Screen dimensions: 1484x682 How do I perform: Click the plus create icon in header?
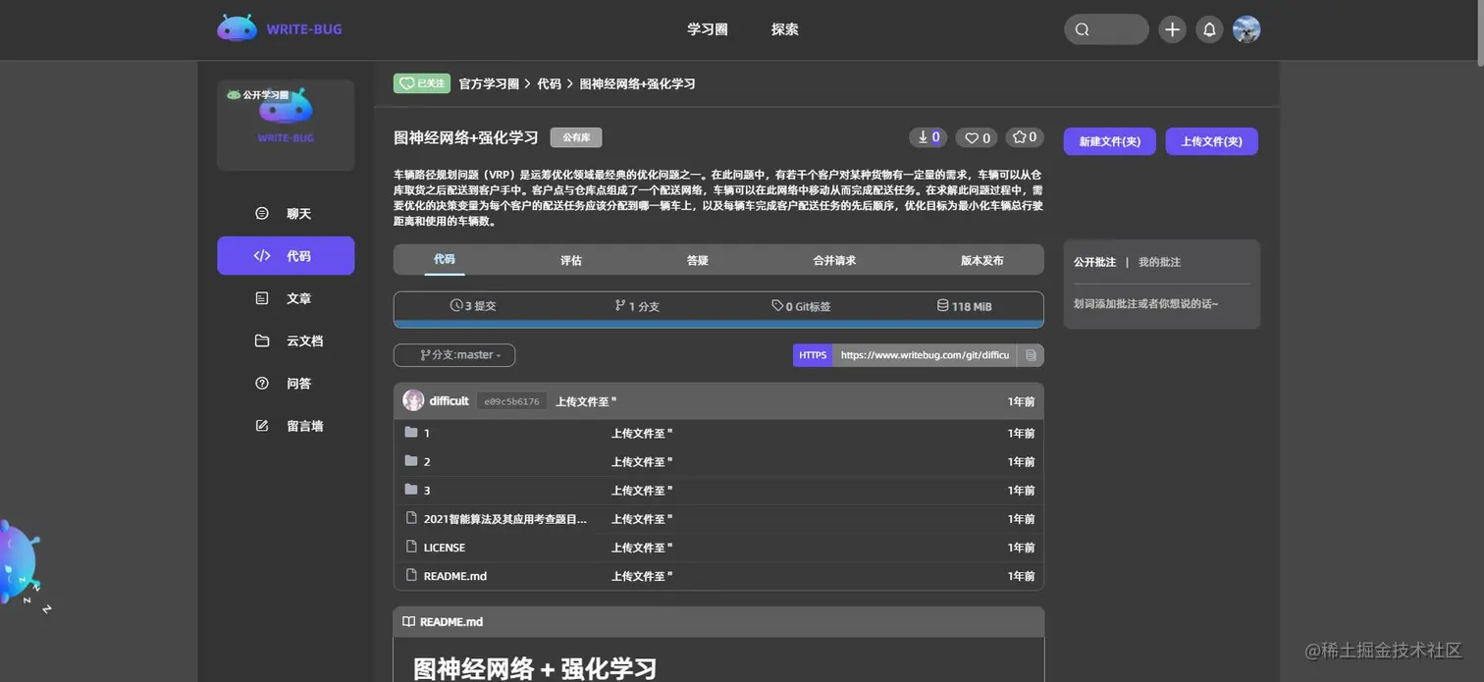point(1172,29)
